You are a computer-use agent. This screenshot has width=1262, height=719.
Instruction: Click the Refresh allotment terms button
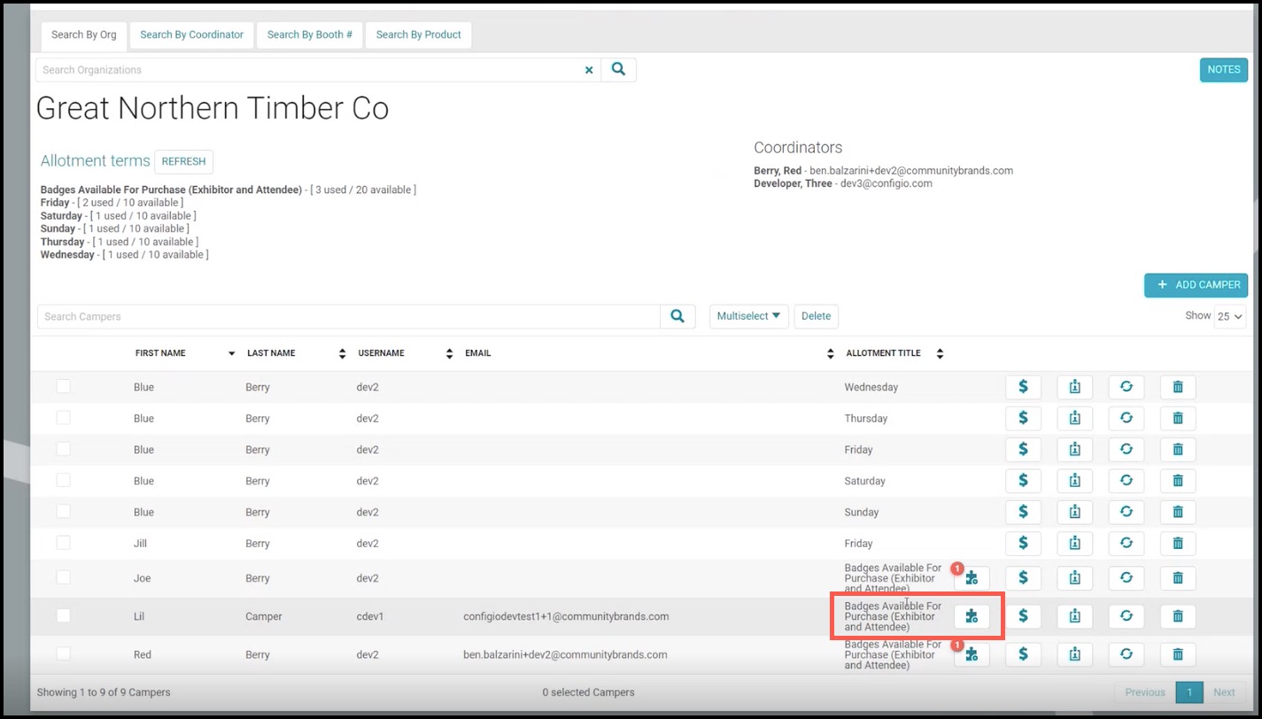coord(183,162)
